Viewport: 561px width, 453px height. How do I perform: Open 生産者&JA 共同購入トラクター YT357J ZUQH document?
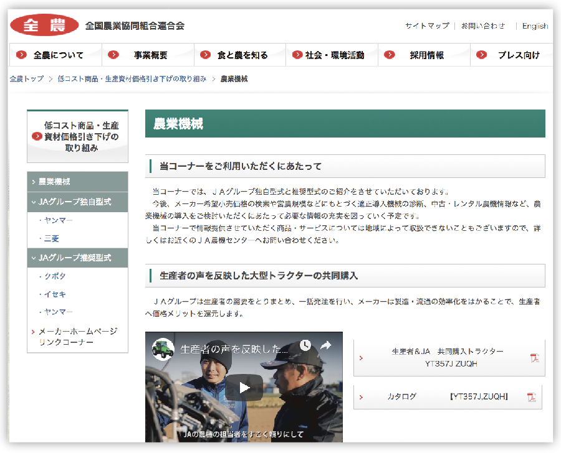click(x=449, y=358)
